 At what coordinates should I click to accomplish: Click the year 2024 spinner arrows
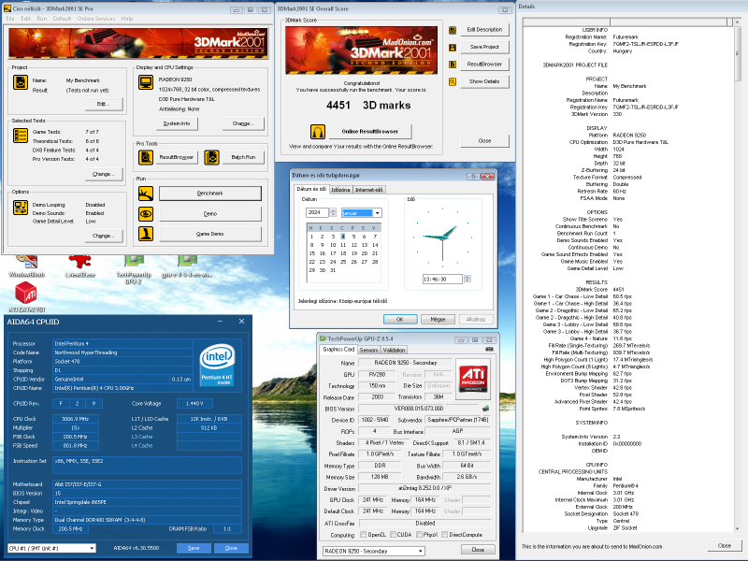(x=333, y=212)
